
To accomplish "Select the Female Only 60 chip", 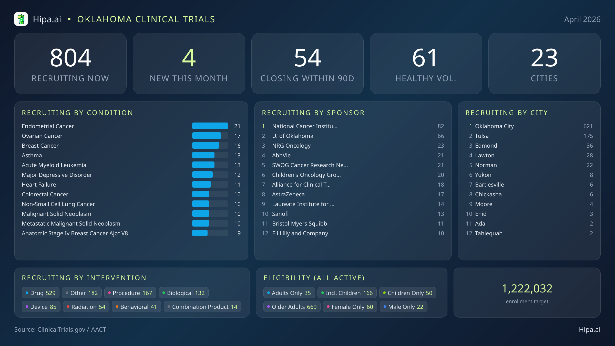I will point(350,307).
